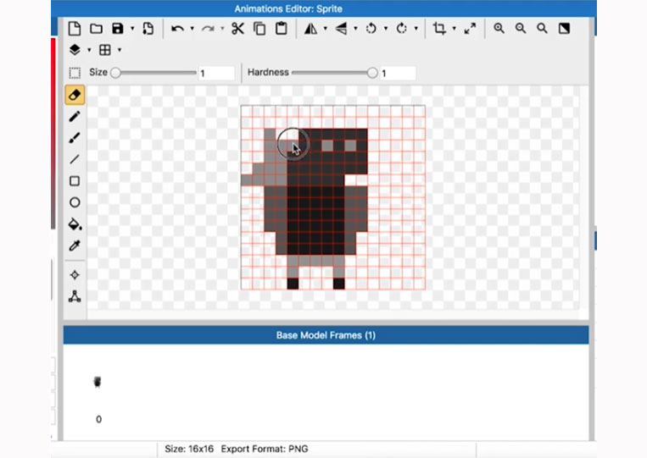Cut selection with the scissors icon
647x458 pixels.
(x=237, y=29)
